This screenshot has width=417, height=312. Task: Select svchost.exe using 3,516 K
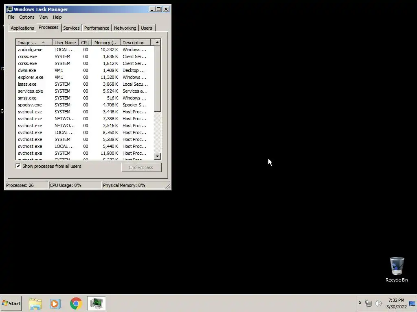tap(85, 126)
